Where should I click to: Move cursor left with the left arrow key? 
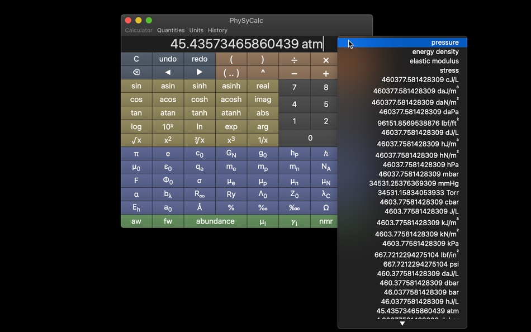click(x=168, y=72)
